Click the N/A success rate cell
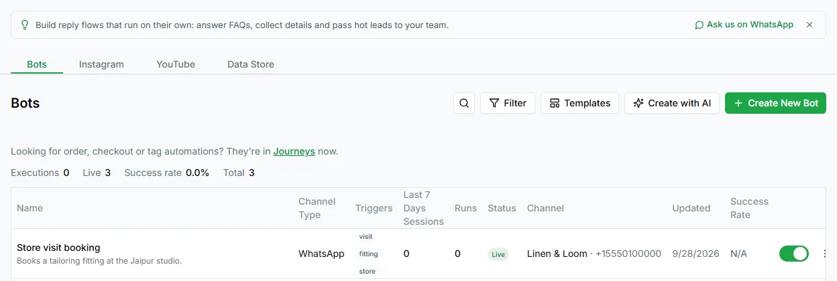The width and height of the screenshot is (837, 281). click(738, 254)
